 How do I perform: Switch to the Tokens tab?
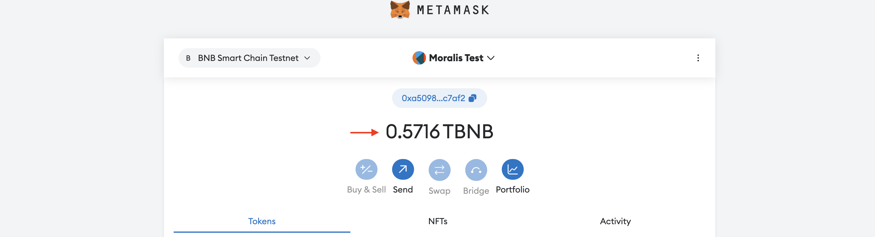pyautogui.click(x=262, y=221)
